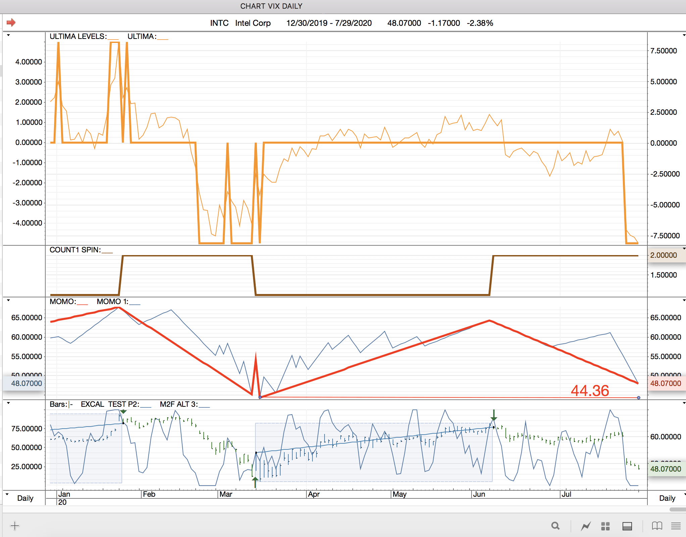Viewport: 686px width, 537px height.
Task: Switch to the four-square grid layout icon
Action: 605,526
